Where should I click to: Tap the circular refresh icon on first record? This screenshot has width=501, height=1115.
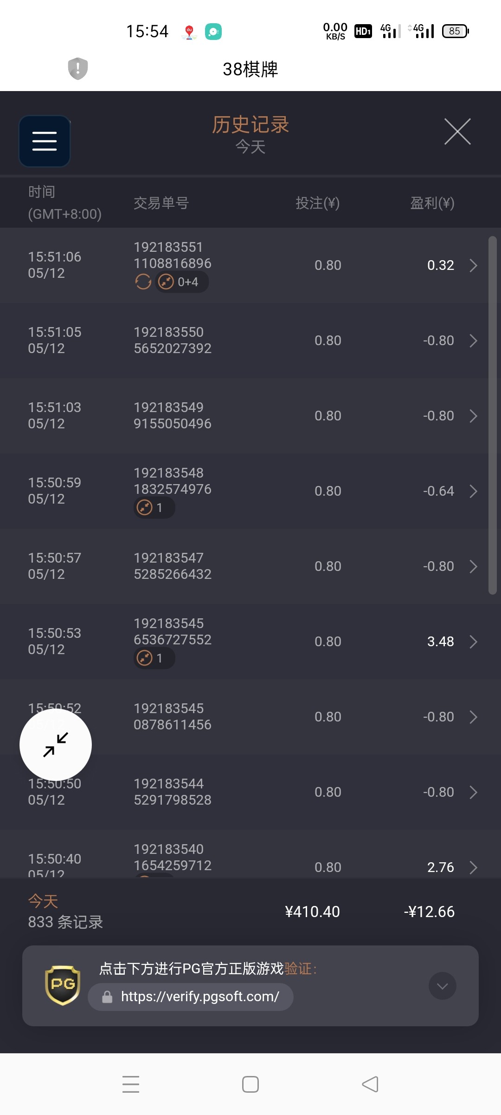[143, 282]
